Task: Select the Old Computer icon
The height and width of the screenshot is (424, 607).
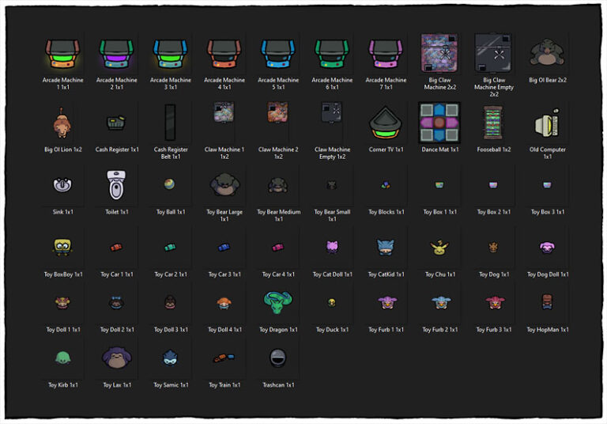Action: (547, 123)
